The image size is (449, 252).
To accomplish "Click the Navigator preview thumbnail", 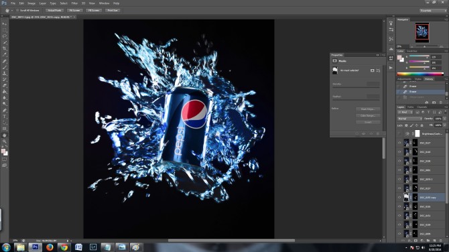I will pos(422,32).
